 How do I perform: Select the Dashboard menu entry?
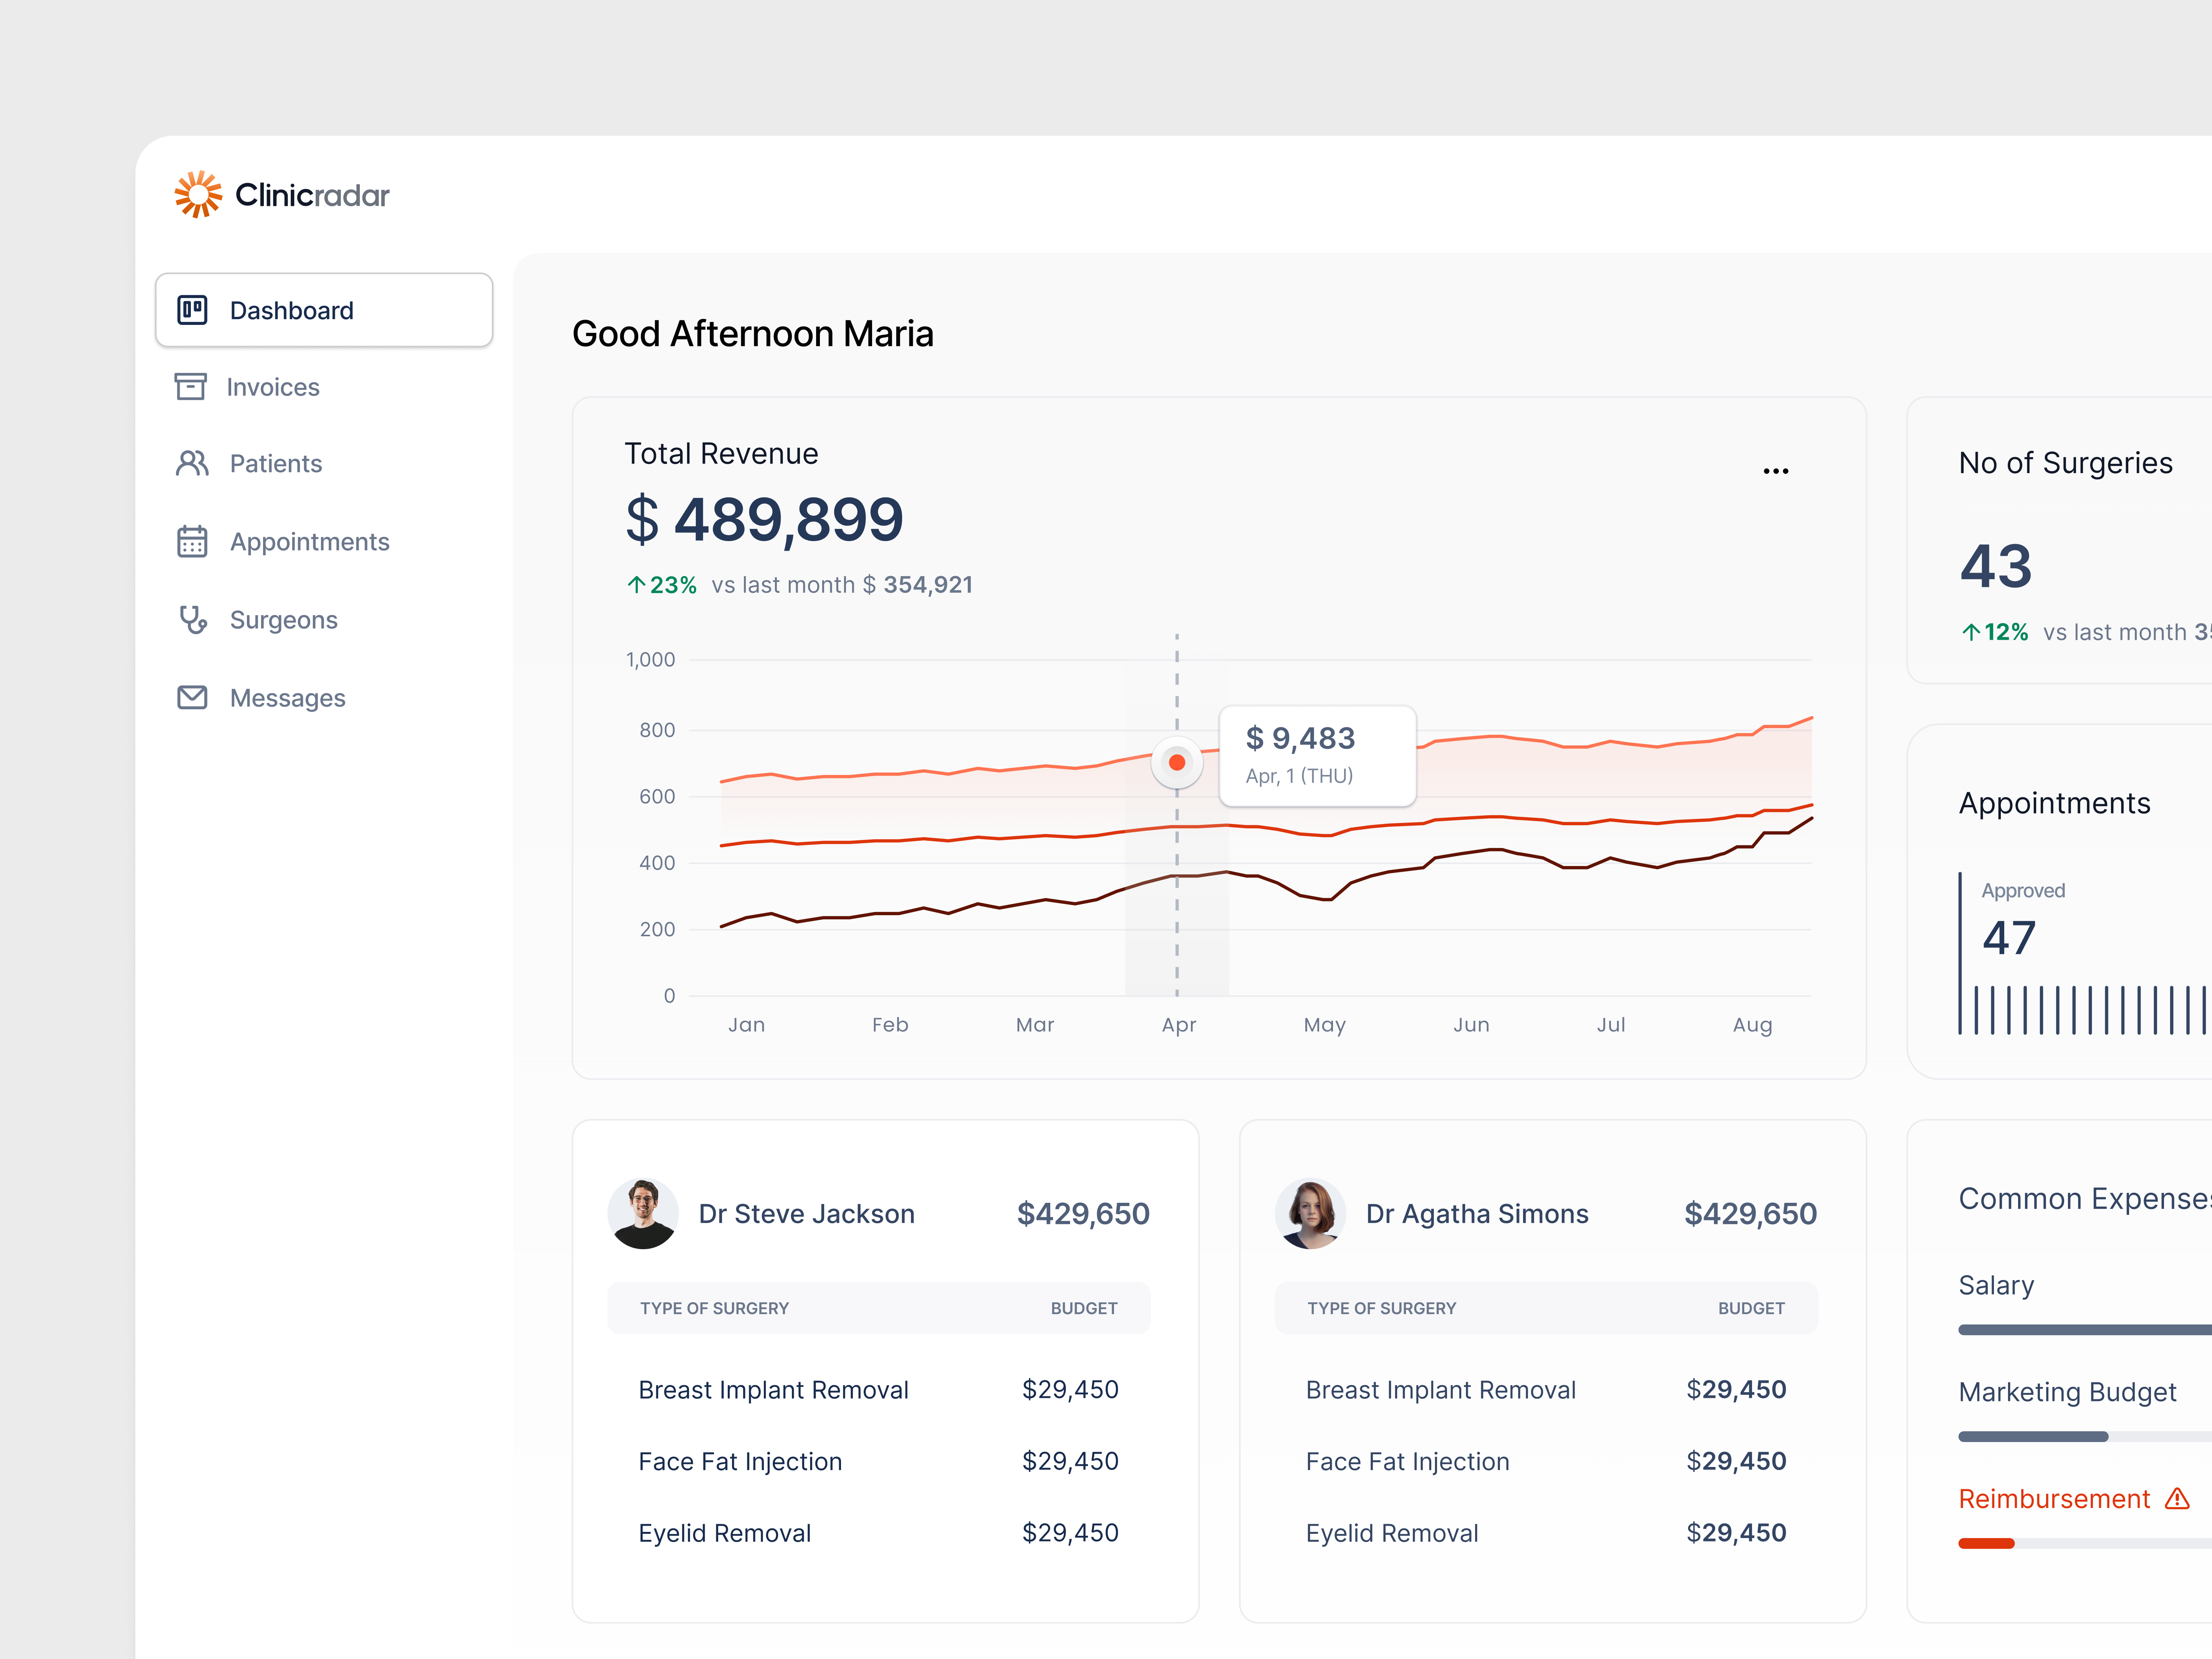click(291, 310)
